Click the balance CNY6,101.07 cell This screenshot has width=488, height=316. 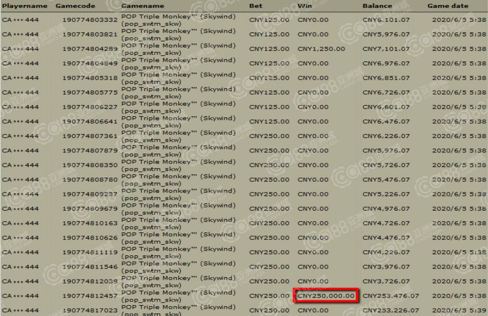tap(386, 20)
